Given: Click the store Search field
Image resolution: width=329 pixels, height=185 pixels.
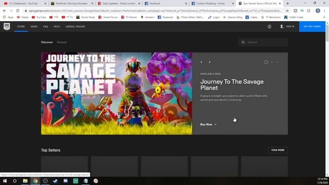Looking at the screenshot, I should pos(263,42).
